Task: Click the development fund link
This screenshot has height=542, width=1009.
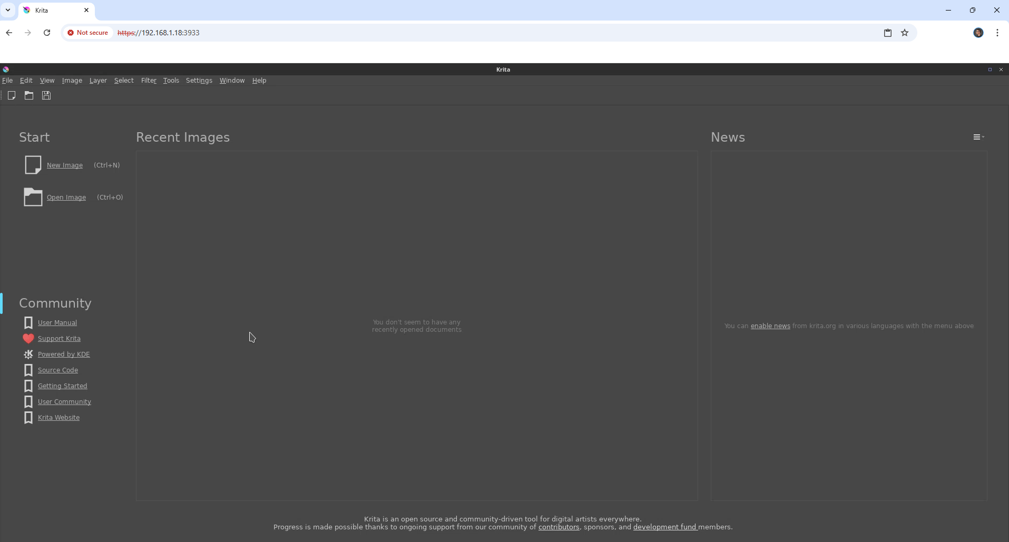Action: (665, 527)
